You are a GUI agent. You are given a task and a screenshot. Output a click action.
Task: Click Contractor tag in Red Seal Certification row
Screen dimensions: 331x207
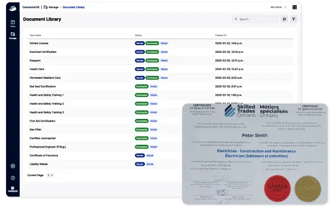tap(142, 86)
